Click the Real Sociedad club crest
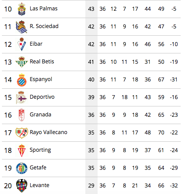181x194 pixels. 22,27
